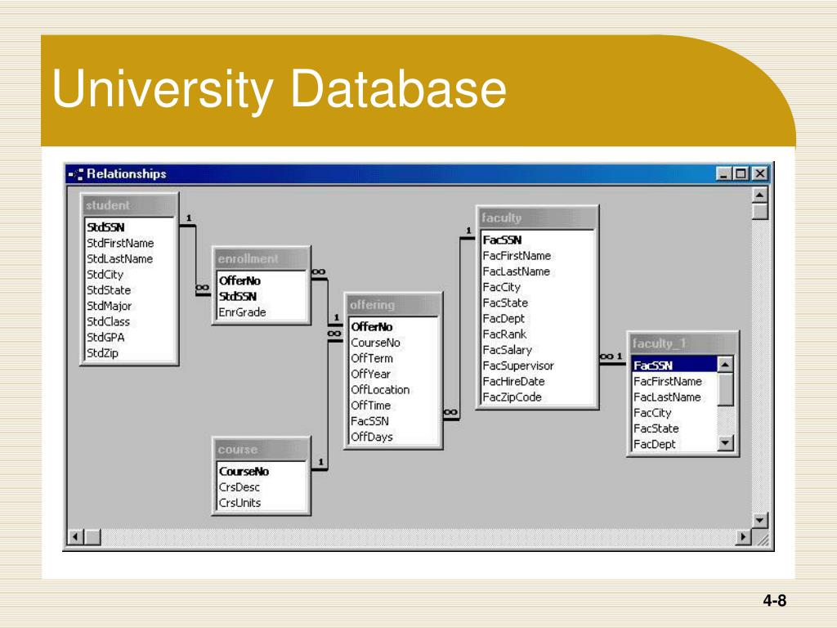Select FacSSN field in offering table
Screen dimensions: 837x628
369,421
